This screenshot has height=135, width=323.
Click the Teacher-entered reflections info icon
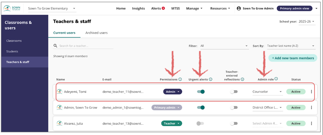click(x=243, y=79)
